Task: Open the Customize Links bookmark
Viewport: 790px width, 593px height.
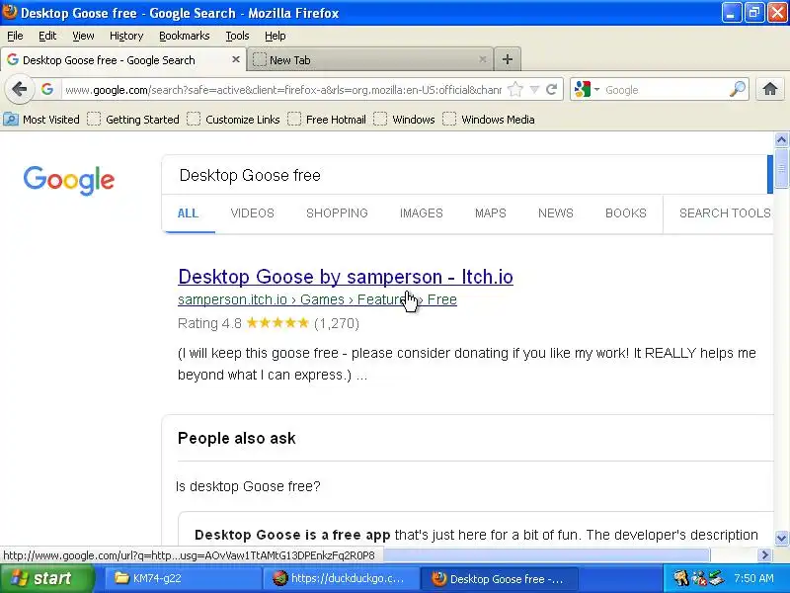Action: point(233,120)
